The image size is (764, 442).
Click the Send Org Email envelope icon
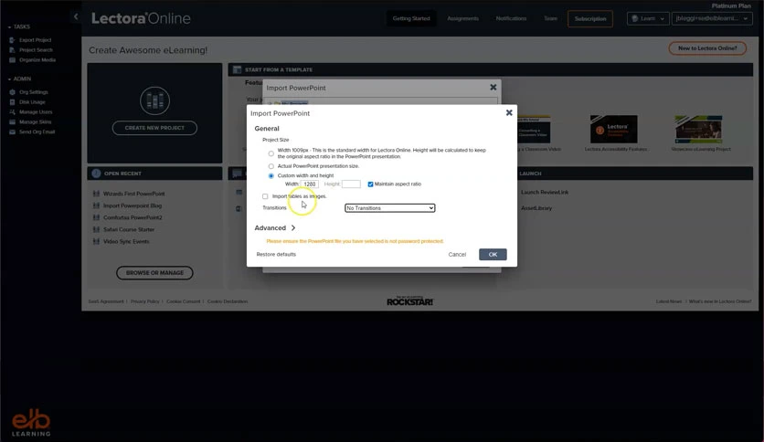click(12, 132)
